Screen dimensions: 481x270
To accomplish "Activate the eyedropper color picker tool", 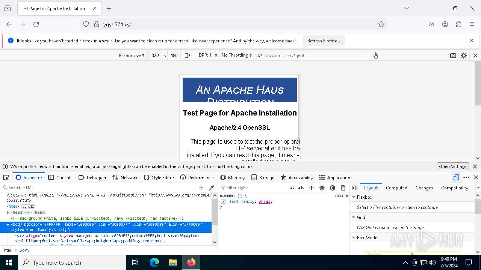I will 212,187.
